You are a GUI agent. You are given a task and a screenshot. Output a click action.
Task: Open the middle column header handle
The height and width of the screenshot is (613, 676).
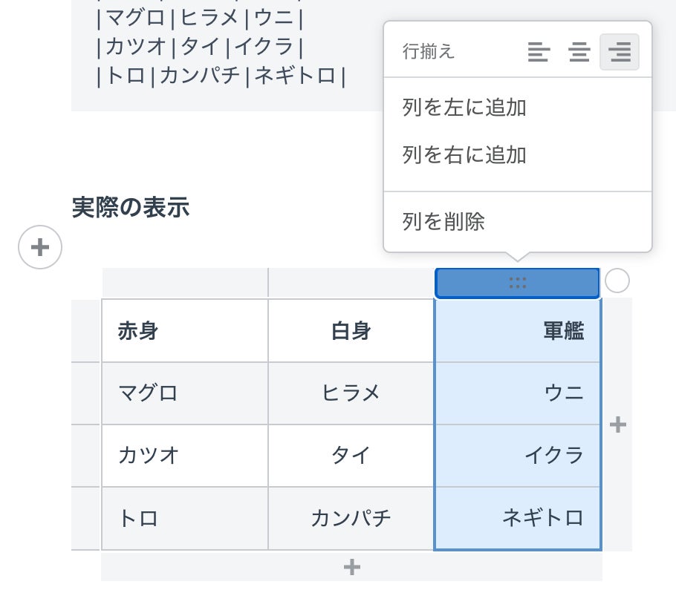351,283
